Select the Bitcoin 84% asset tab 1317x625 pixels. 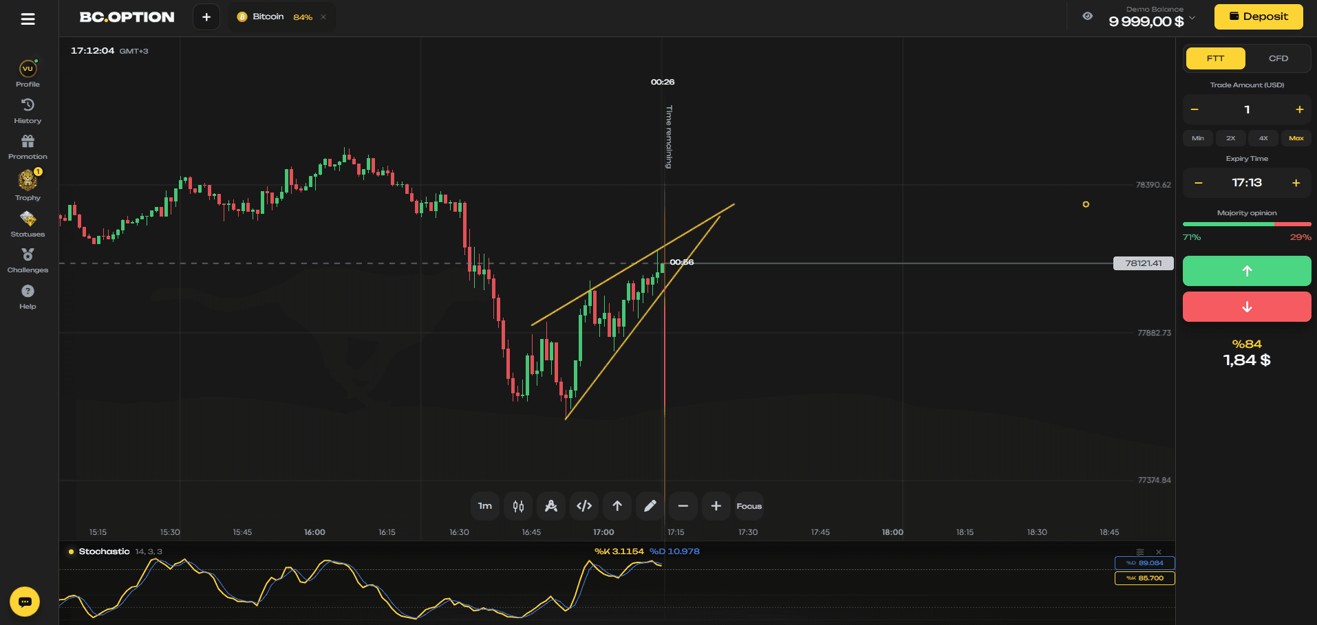coord(281,17)
